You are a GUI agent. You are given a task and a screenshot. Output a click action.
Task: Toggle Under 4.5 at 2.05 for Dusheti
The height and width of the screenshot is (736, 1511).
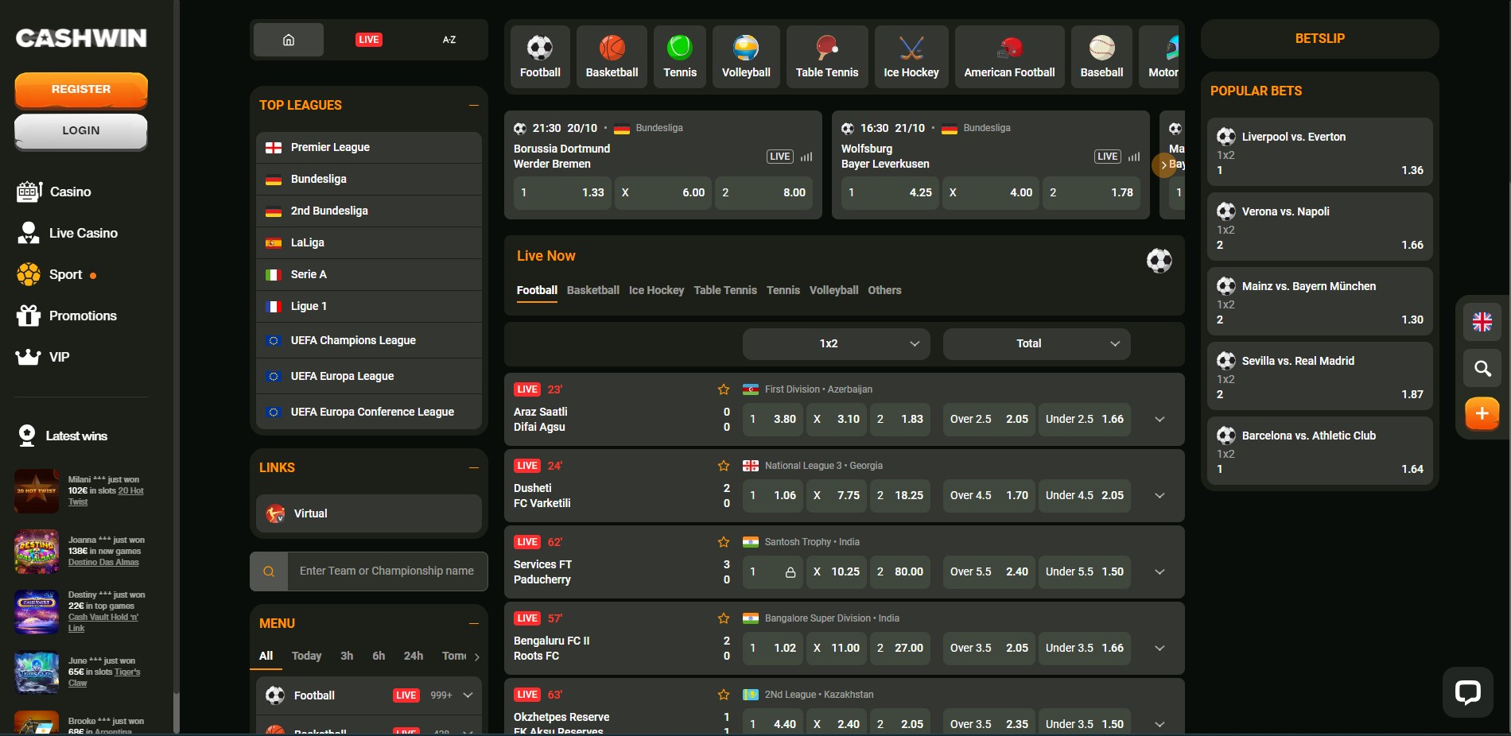(1085, 495)
